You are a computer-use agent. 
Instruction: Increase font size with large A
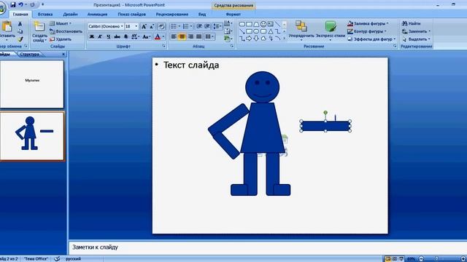[144, 26]
